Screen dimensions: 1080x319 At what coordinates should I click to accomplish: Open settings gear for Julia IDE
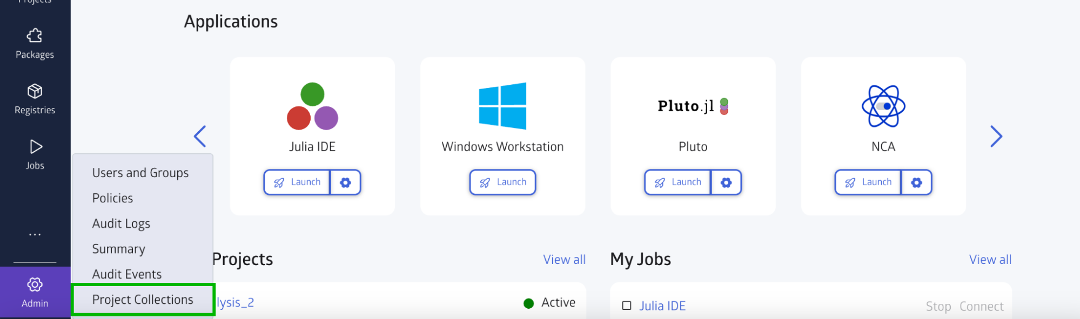pos(345,182)
